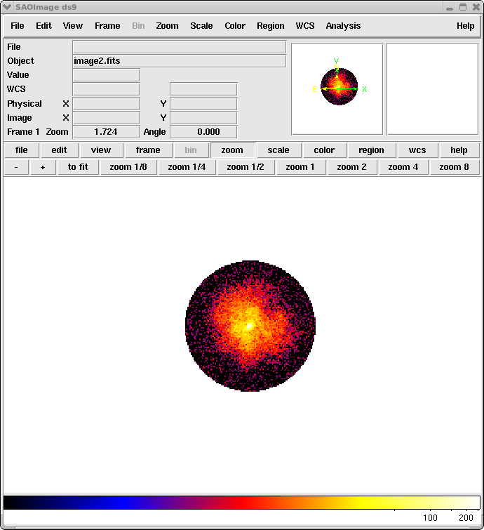This screenshot has width=484, height=530.
Task: Click the Image Y field
Action: [x=203, y=118]
